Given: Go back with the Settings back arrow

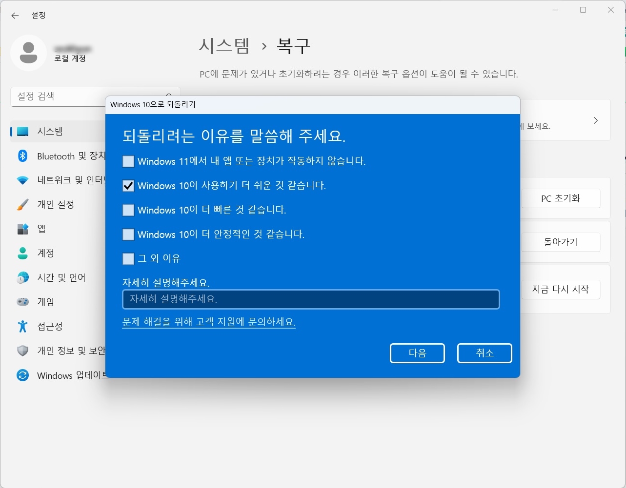Looking at the screenshot, I should pos(15,16).
